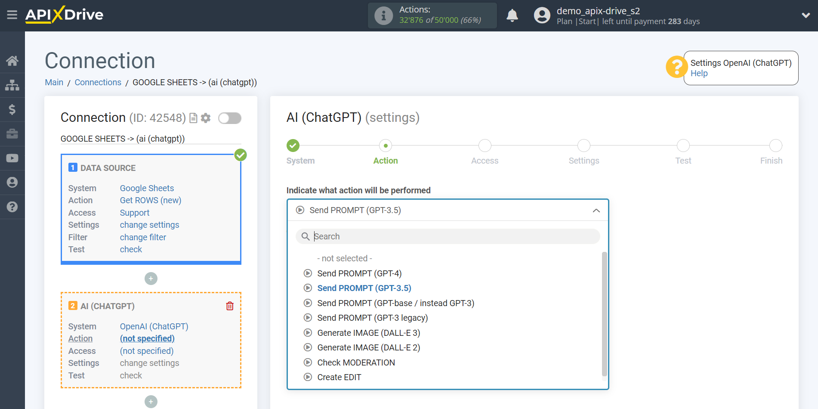Delete the AI (ChatGPT) block
Screen dimensions: 818x409
tap(230, 306)
